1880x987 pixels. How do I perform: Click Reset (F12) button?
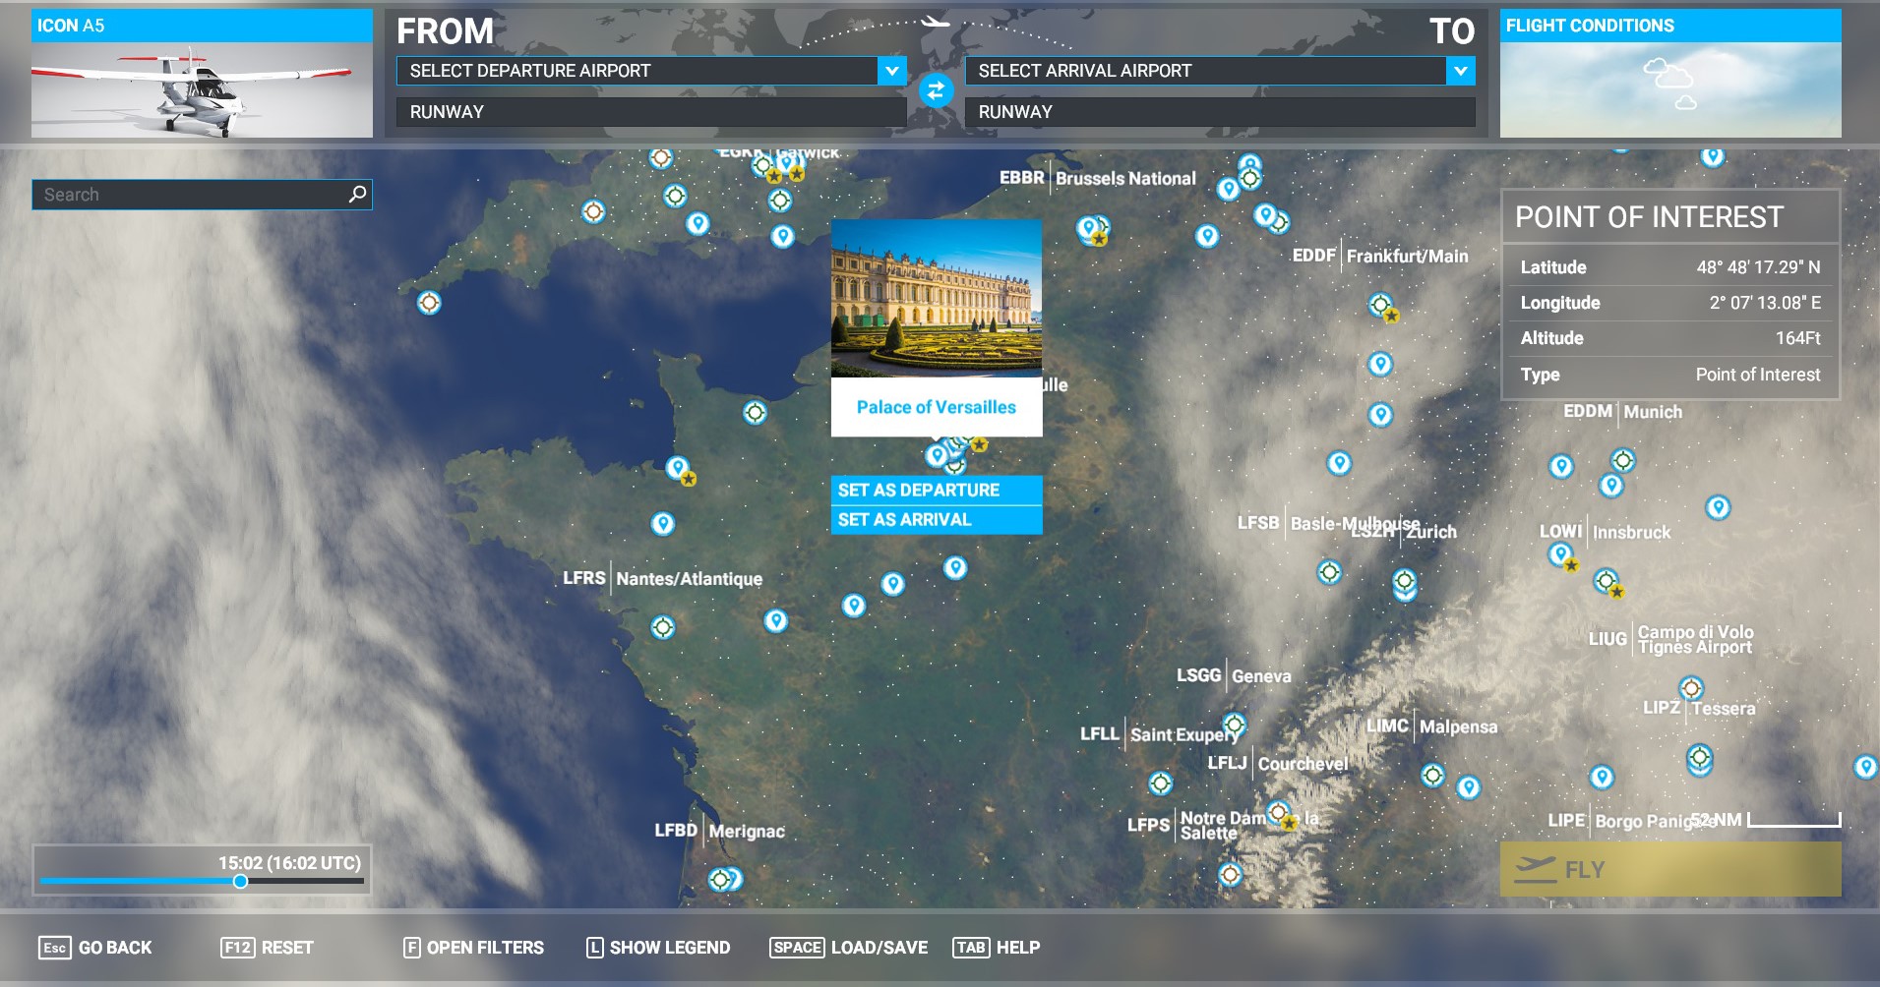coord(267,948)
